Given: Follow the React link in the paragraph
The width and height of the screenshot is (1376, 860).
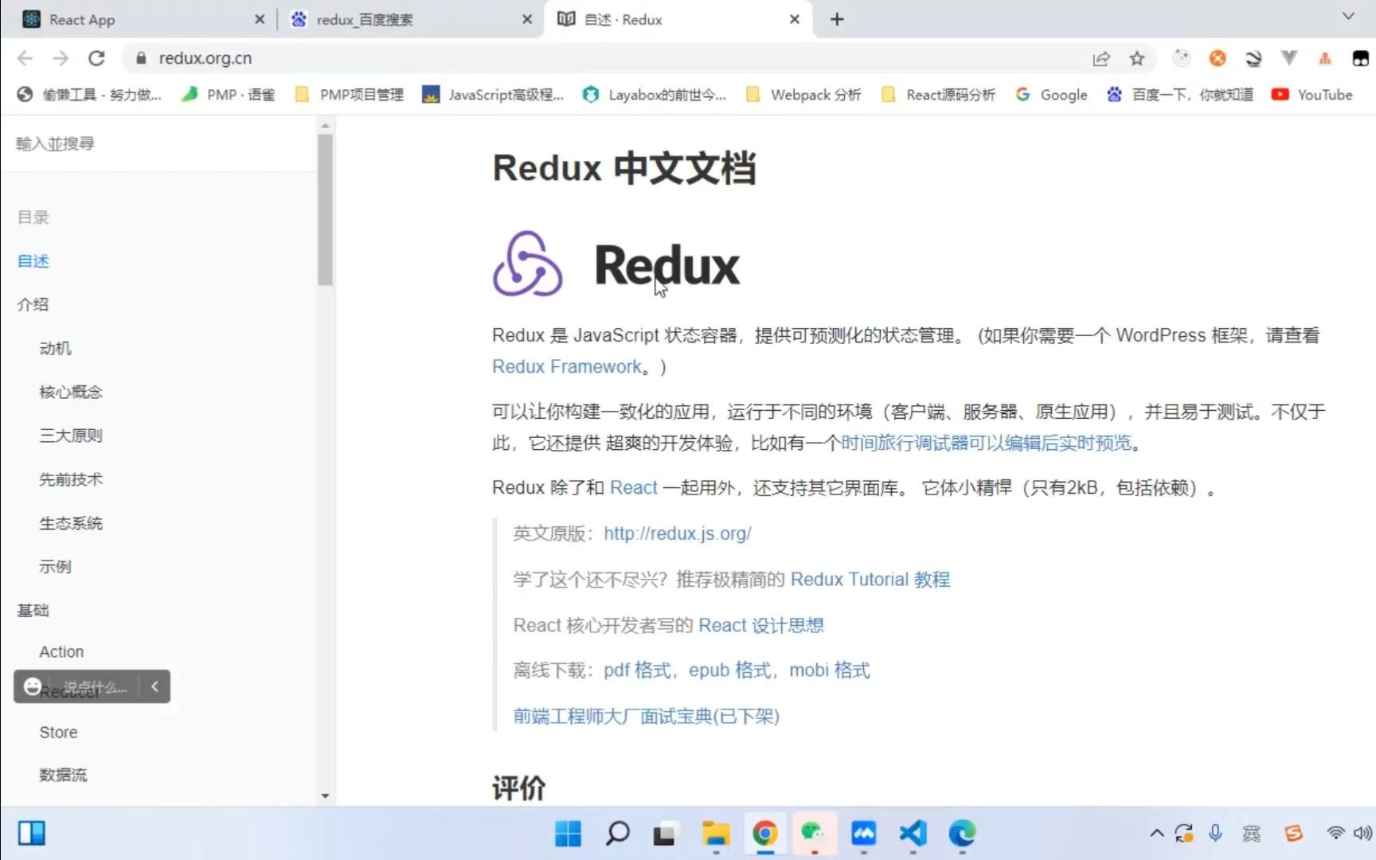Looking at the screenshot, I should (634, 487).
